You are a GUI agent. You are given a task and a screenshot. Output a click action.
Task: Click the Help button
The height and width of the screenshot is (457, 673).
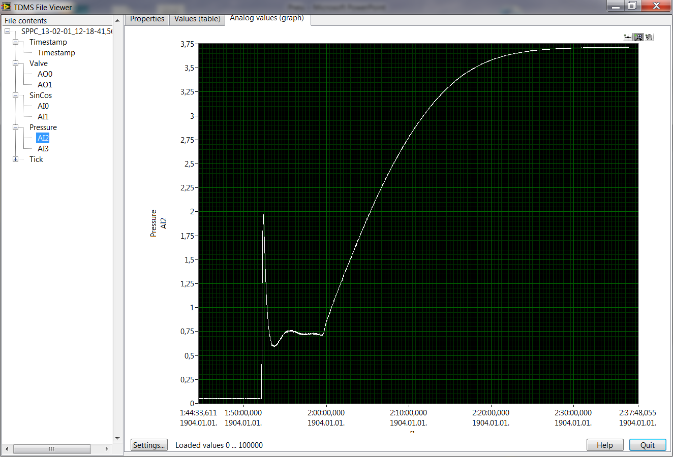[605, 445]
